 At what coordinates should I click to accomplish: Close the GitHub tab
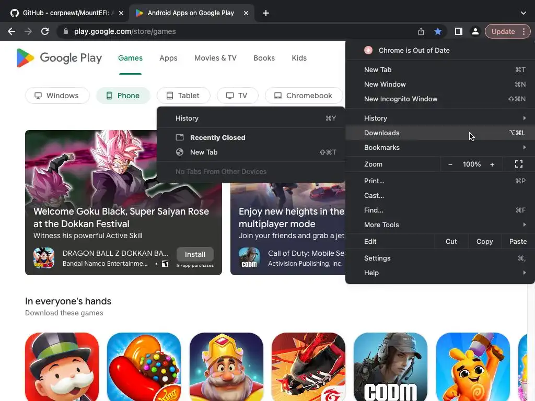pos(121,13)
